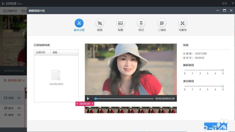This screenshot has height=132, width=235.
Task: Click the preview playback progress bar
Action: 124,99
